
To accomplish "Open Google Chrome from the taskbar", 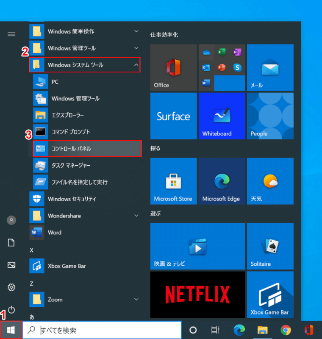I will point(286,330).
